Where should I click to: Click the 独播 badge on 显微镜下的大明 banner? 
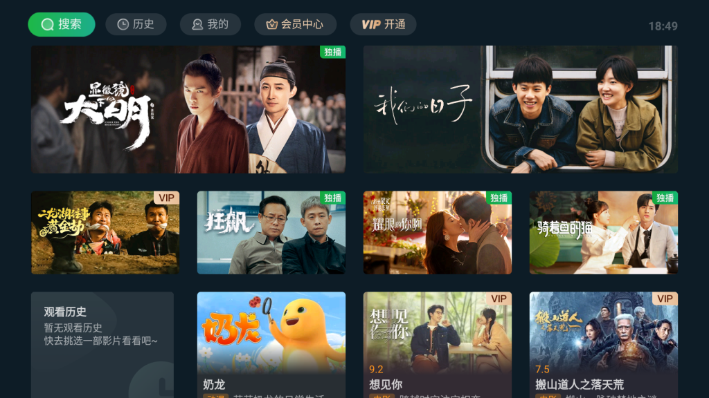pos(333,52)
